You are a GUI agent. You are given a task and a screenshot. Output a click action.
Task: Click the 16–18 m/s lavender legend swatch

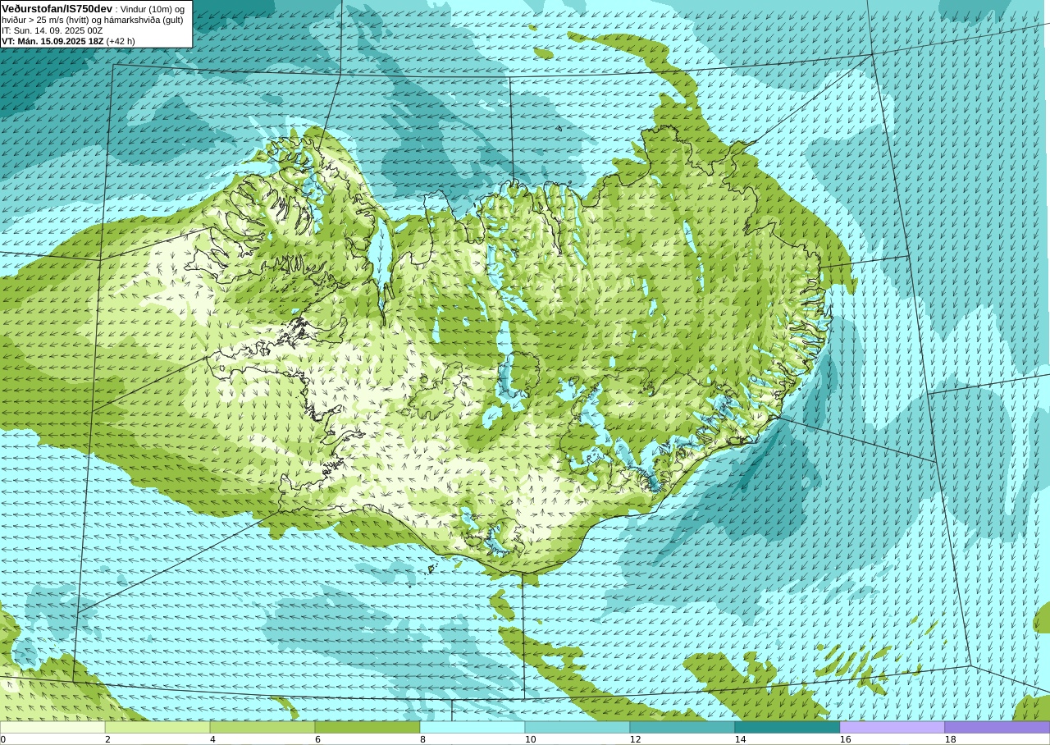pos(892,727)
